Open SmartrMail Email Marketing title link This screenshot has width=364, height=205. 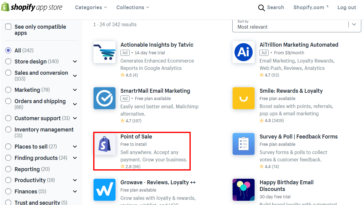155,91
